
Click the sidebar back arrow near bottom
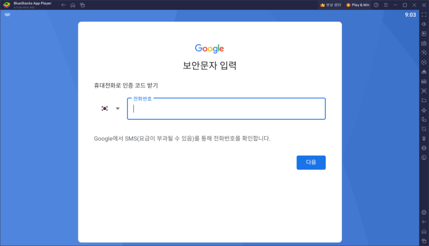click(x=424, y=222)
